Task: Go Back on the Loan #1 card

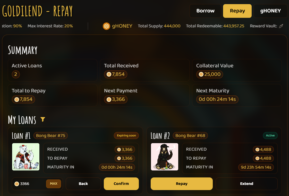Action: pyautogui.click(x=83, y=184)
